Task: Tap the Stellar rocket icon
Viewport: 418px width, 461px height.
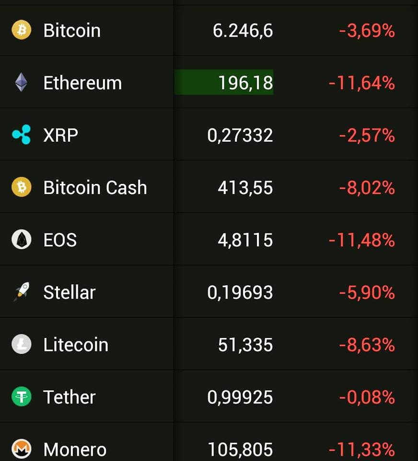Action: point(22,291)
